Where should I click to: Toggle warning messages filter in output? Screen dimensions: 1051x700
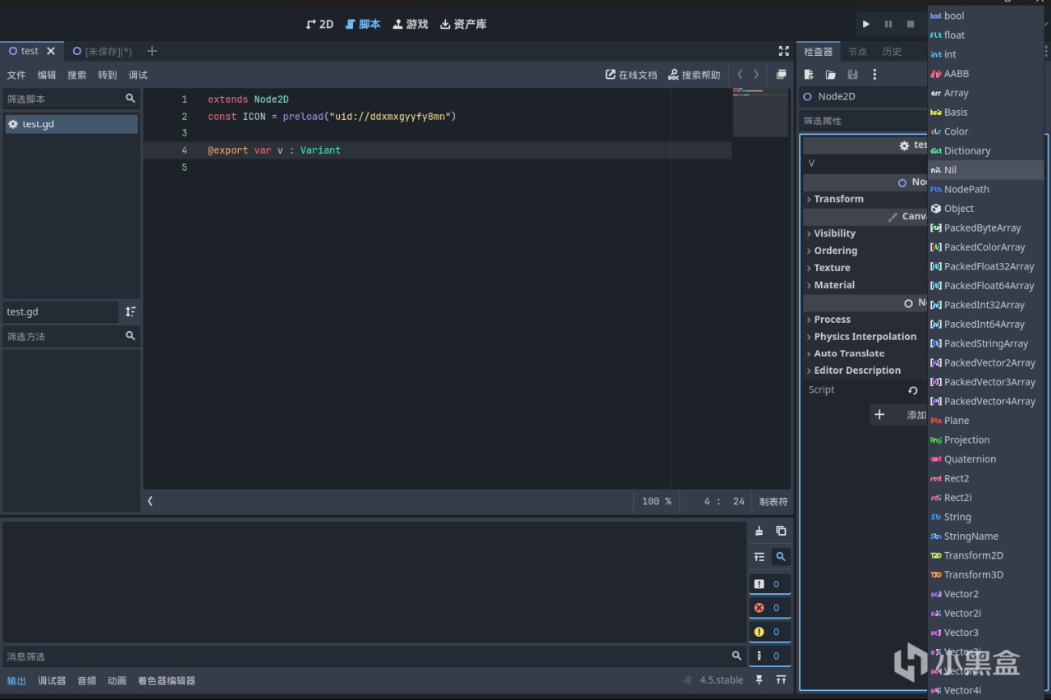point(769,632)
